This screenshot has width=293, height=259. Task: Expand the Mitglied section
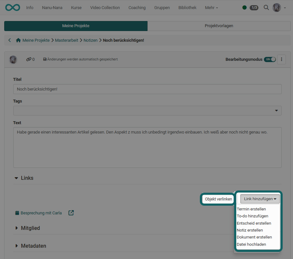click(x=17, y=228)
